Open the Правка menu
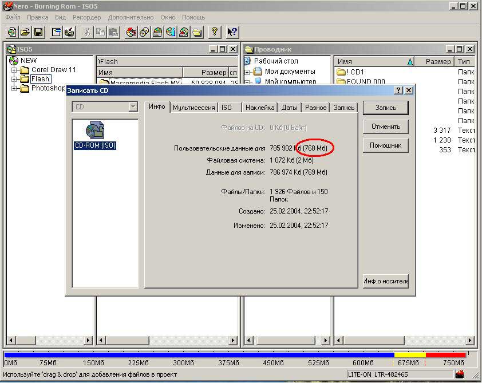 (x=38, y=17)
